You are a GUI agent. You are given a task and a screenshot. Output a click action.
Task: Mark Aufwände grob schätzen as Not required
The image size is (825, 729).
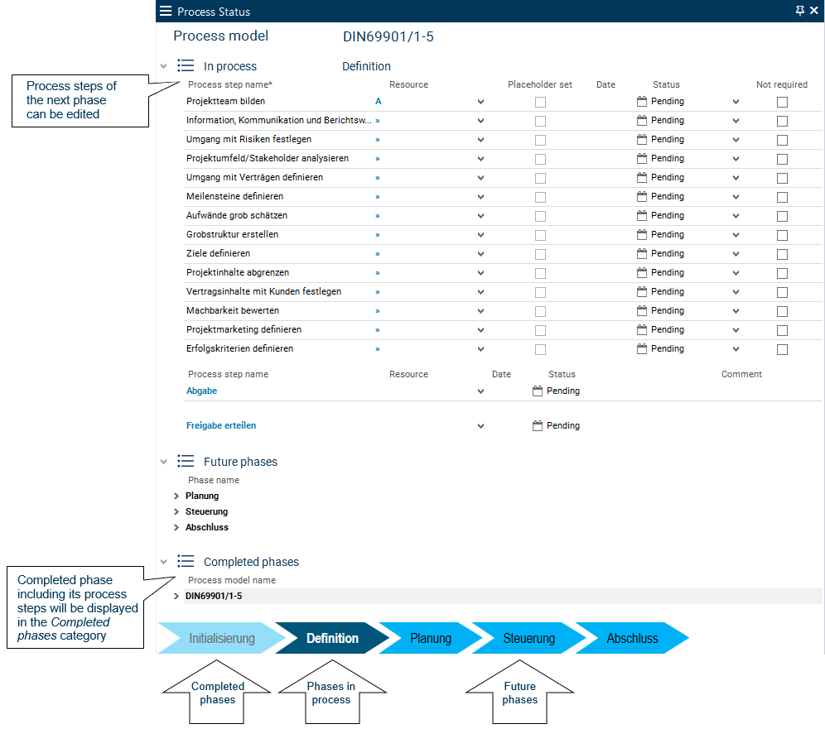click(783, 216)
